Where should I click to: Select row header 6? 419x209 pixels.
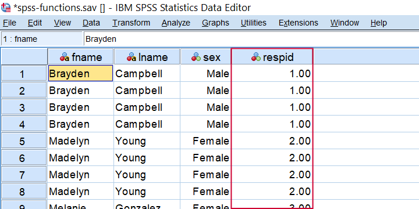pos(24,157)
